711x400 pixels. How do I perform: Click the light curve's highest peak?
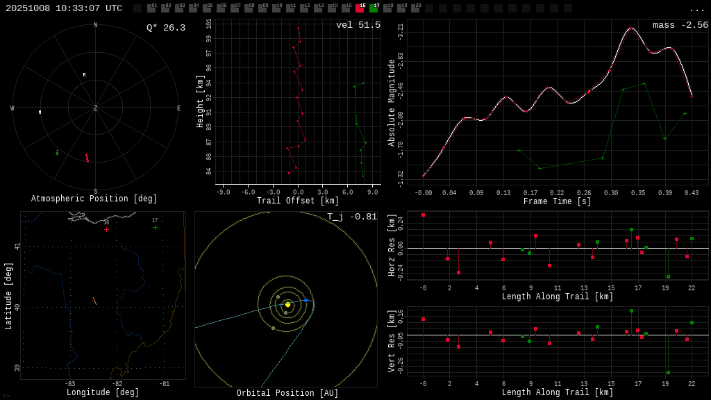point(630,28)
